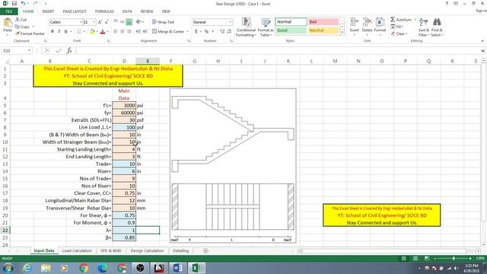This screenshot has height=274, width=487.
Task: Click the Undo arrow in quick access toolbar
Action: [x=24, y=3]
